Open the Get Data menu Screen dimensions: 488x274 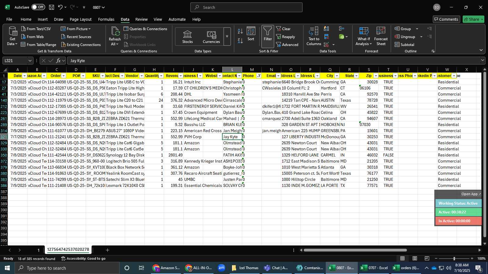[x=13, y=36]
